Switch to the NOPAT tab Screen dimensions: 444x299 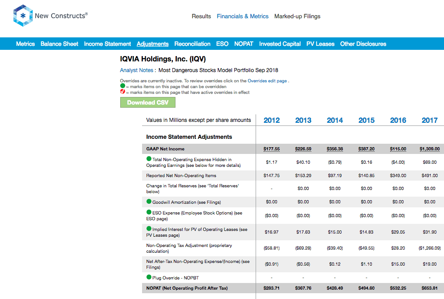(x=244, y=44)
